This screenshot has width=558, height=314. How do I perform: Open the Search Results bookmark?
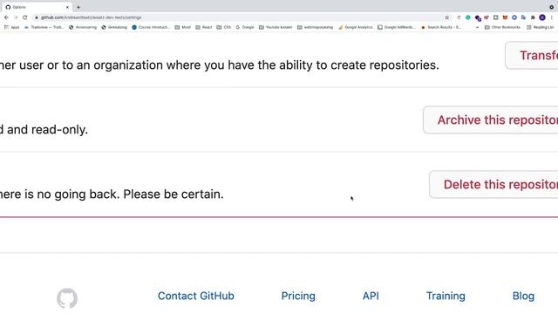[441, 27]
